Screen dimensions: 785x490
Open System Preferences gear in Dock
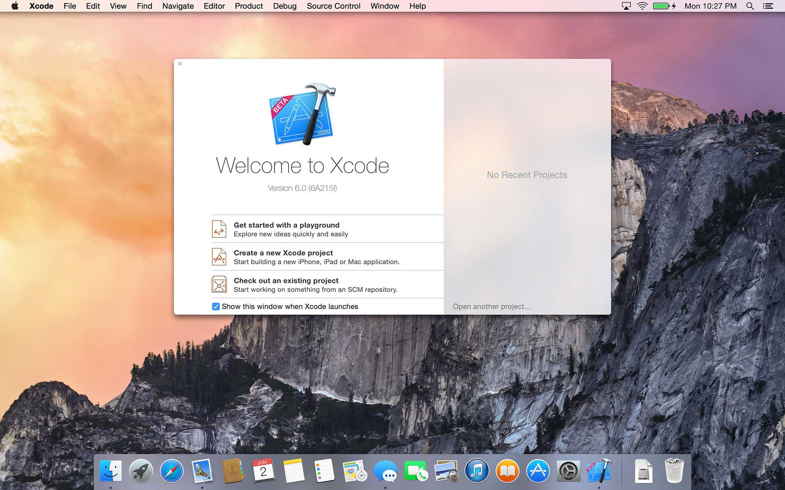[x=568, y=471]
